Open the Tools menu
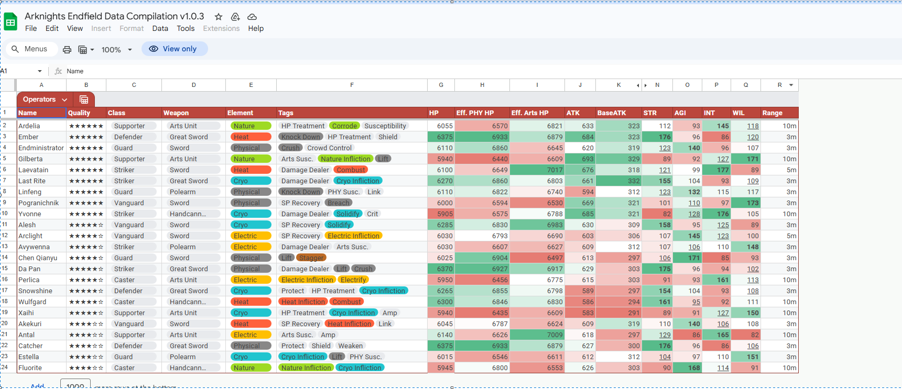Screen dimensions: 902x389 [x=186, y=28]
